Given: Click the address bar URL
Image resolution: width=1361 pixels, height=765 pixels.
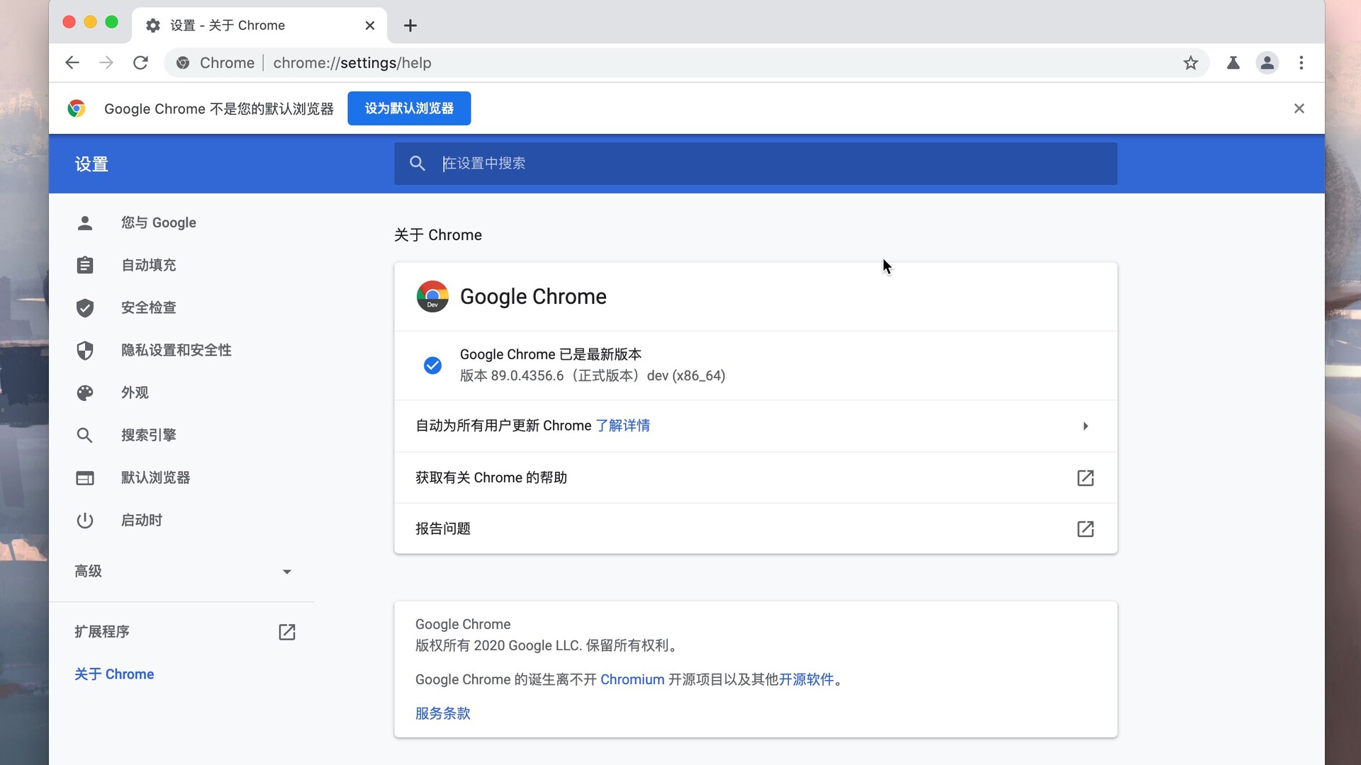Looking at the screenshot, I should pos(352,62).
